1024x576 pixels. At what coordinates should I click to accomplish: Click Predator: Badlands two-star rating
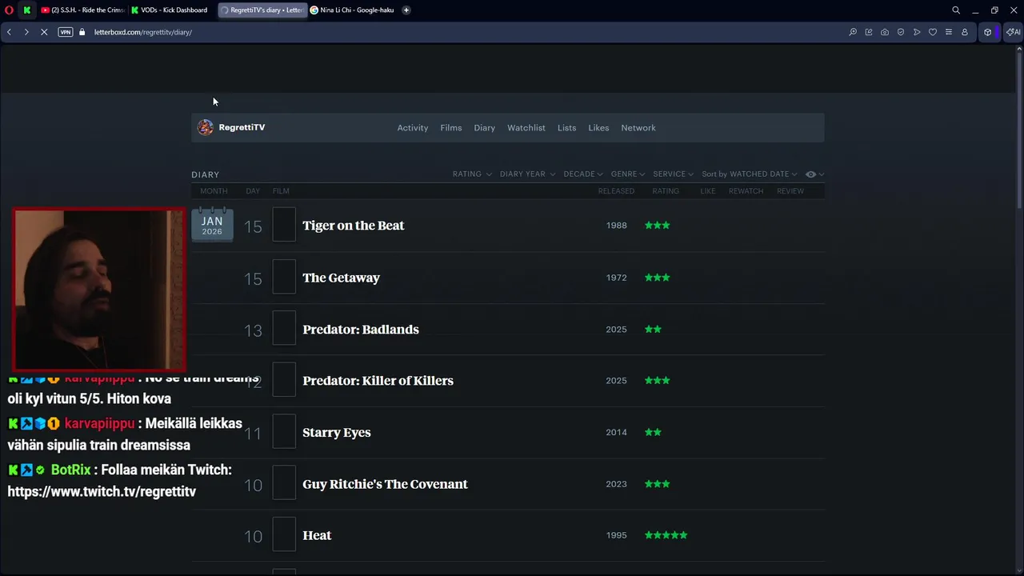654,330
